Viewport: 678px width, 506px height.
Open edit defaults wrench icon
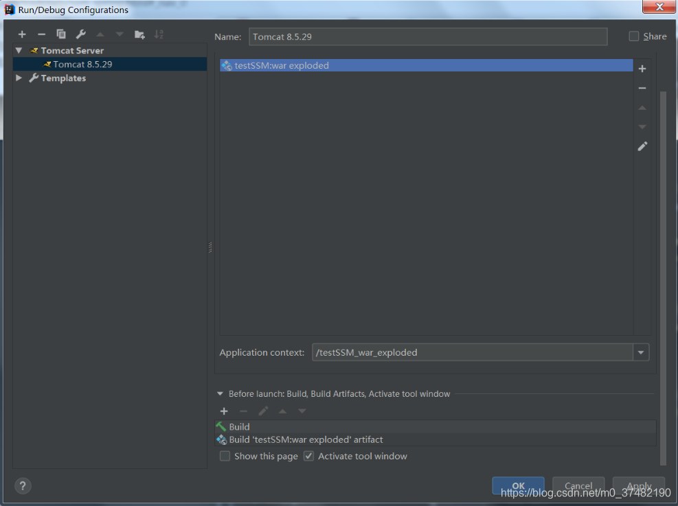81,34
